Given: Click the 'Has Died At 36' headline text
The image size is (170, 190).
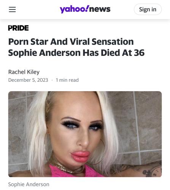Looking at the screenshot, I should coord(114,53).
